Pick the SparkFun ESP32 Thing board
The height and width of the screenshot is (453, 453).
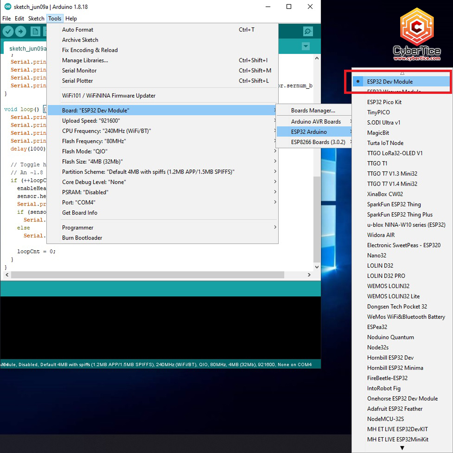click(394, 204)
